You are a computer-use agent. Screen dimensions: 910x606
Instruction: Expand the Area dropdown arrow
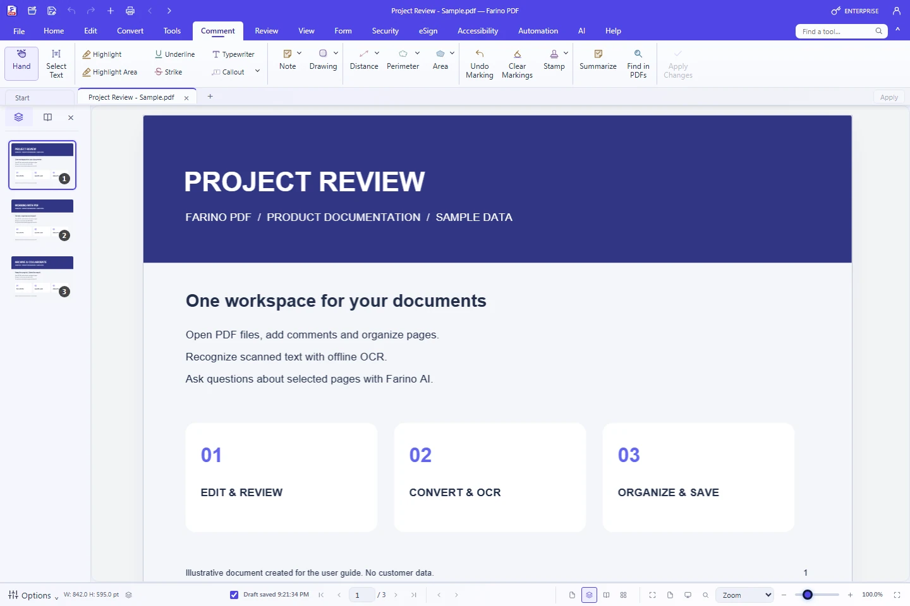(452, 53)
